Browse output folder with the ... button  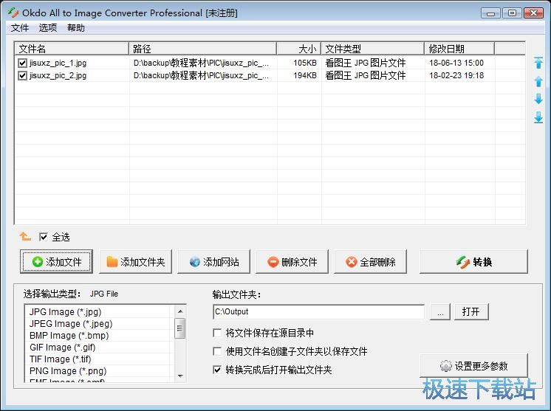[x=440, y=311]
